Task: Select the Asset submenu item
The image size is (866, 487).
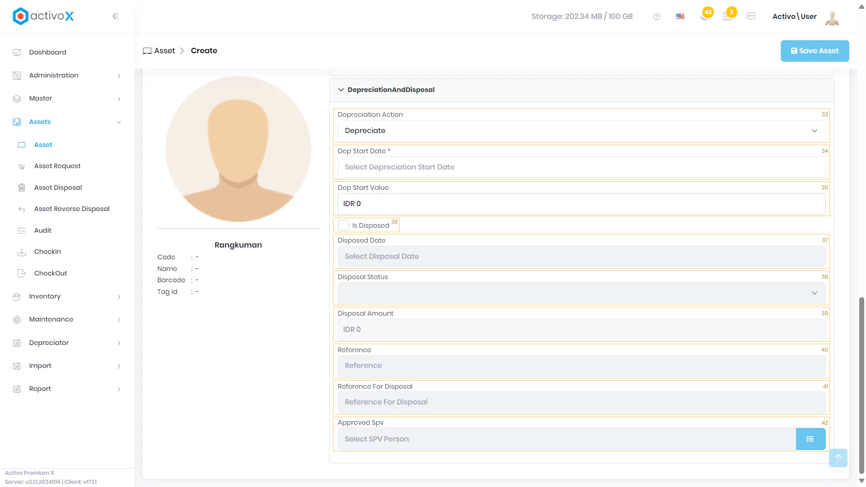Action: pyautogui.click(x=43, y=145)
